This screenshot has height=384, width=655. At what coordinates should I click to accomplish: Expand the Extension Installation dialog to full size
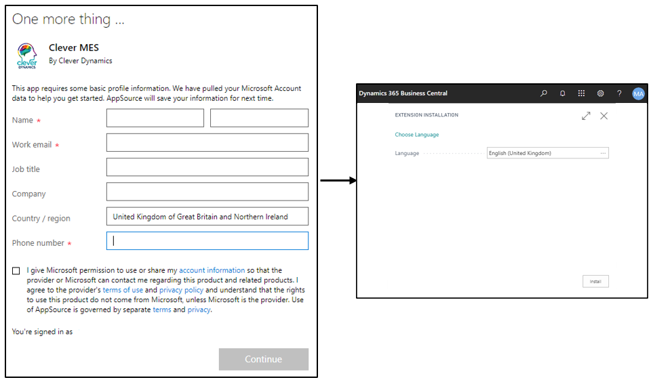click(x=586, y=116)
